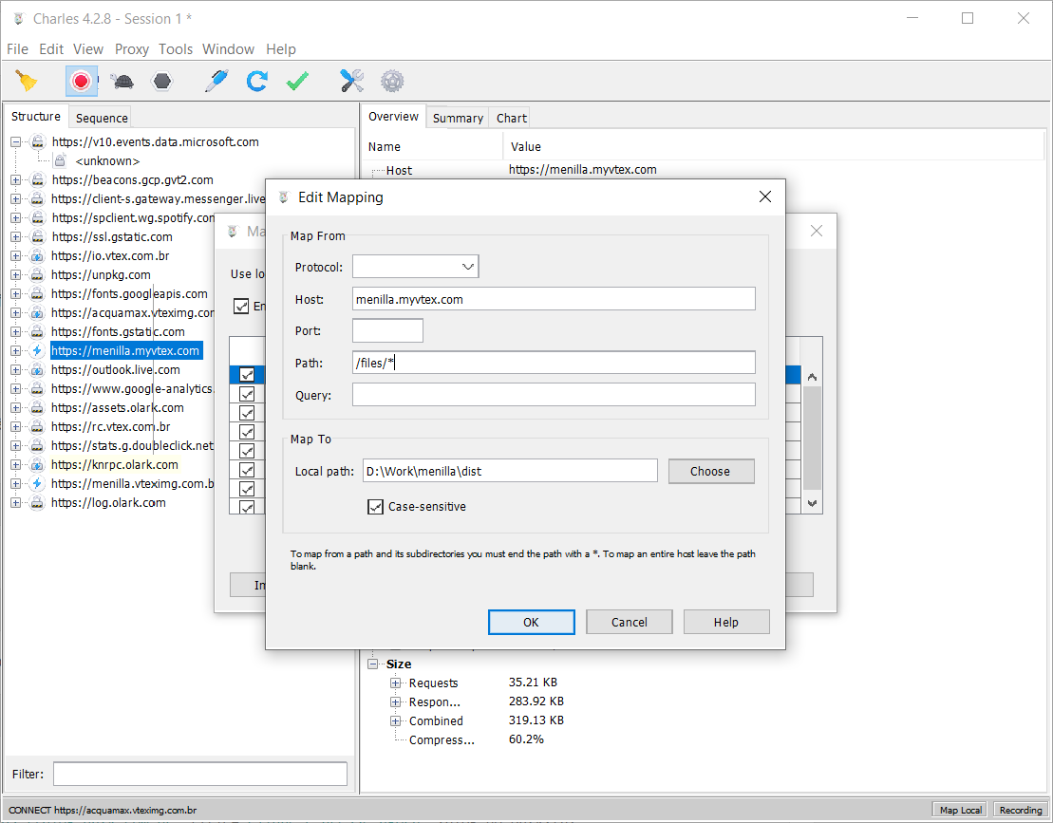
Task: Click the Filter input field
Action: (200, 774)
